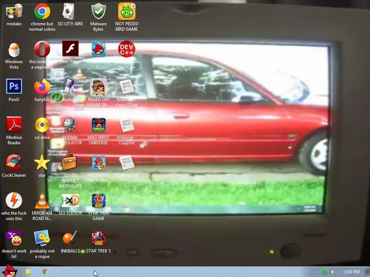This screenshot has width=370, height=277.
Task: Open the Dev-C++ red circle icon
Action: [127, 49]
